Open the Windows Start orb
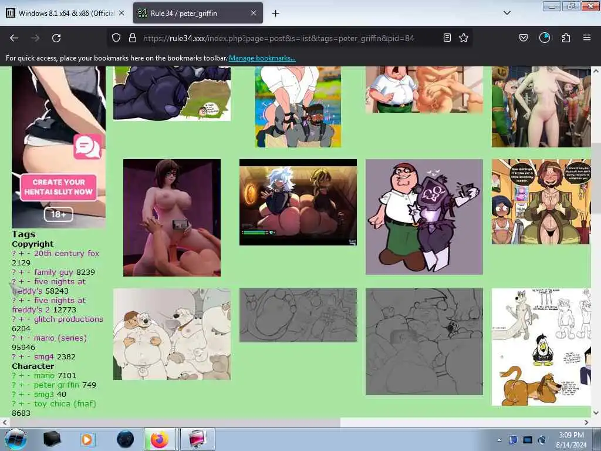The width and height of the screenshot is (601, 451). pos(16,439)
